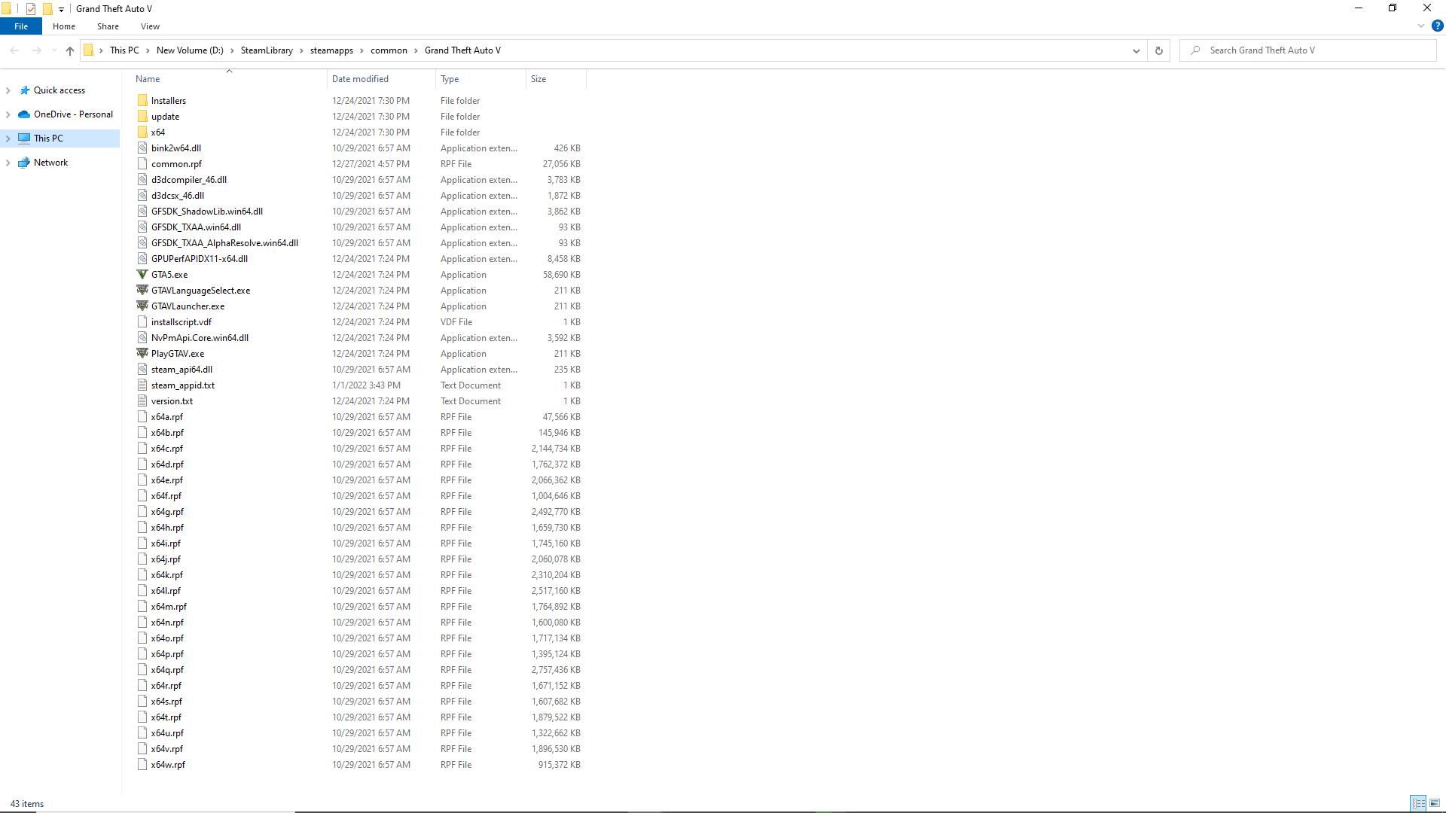1446x813 pixels.
Task: Open address bar history dropdown
Action: click(x=1136, y=50)
